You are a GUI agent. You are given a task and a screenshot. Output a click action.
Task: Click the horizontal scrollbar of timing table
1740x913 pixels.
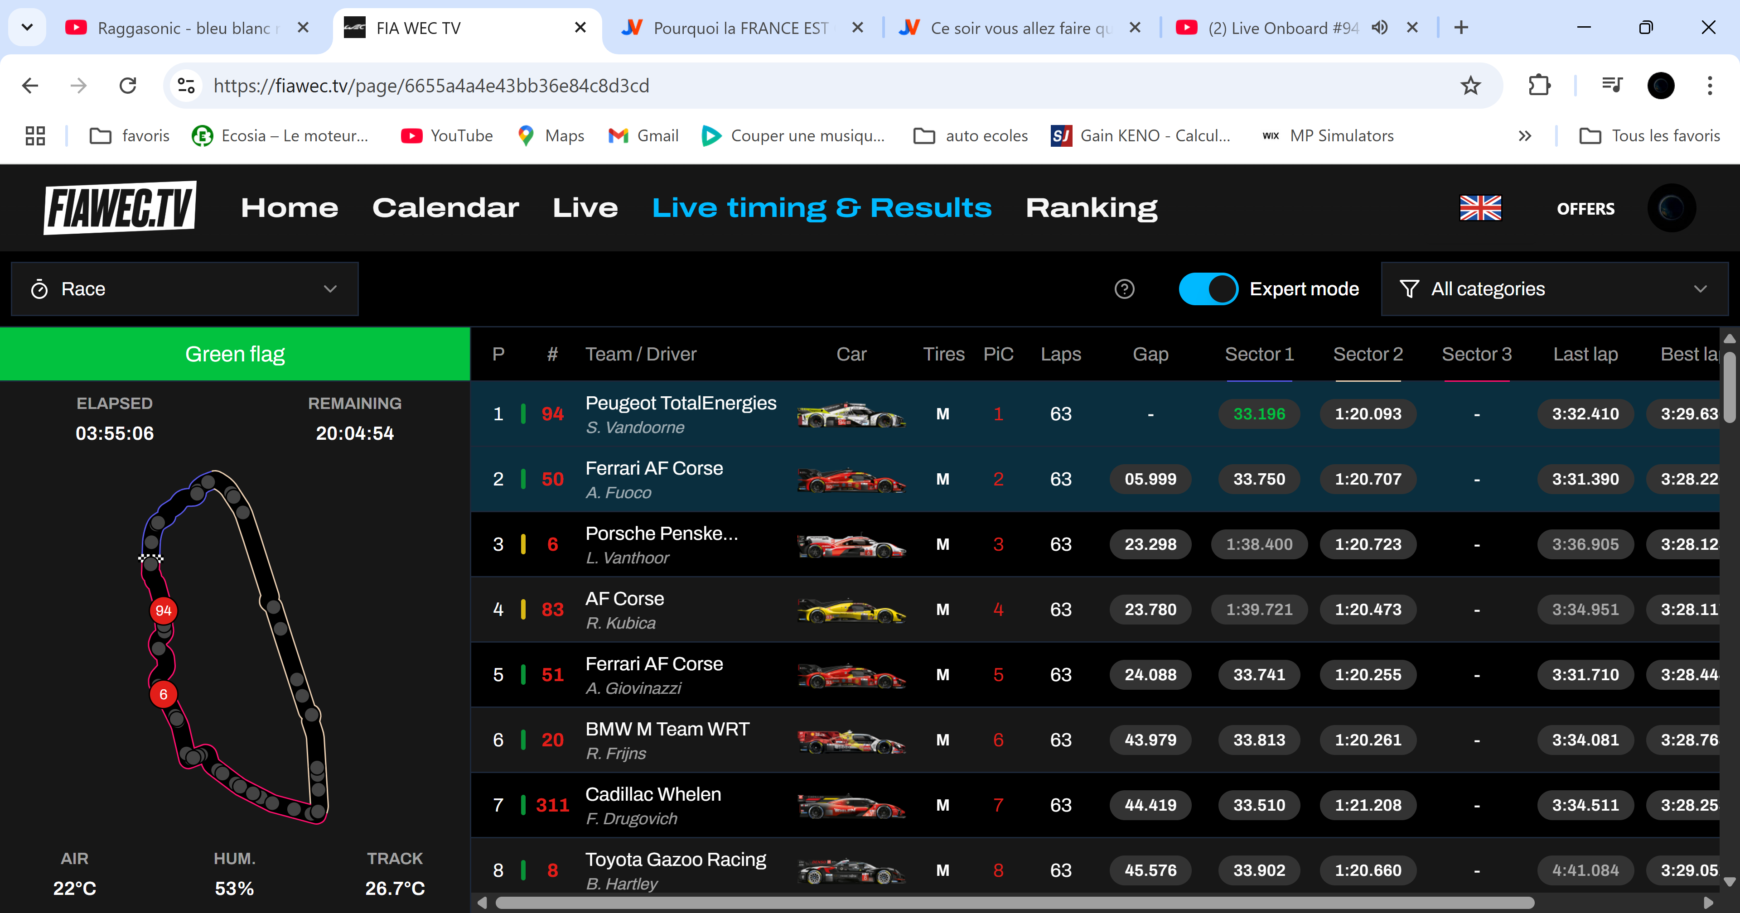click(x=1015, y=903)
